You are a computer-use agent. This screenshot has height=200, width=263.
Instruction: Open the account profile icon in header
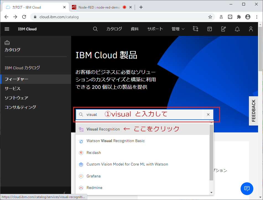pos(251,29)
